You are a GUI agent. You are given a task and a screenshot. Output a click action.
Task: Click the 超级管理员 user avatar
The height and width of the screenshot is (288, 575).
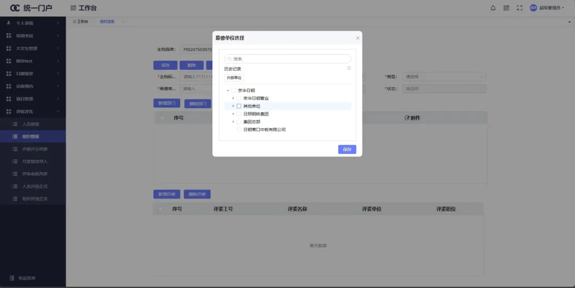pyautogui.click(x=533, y=8)
